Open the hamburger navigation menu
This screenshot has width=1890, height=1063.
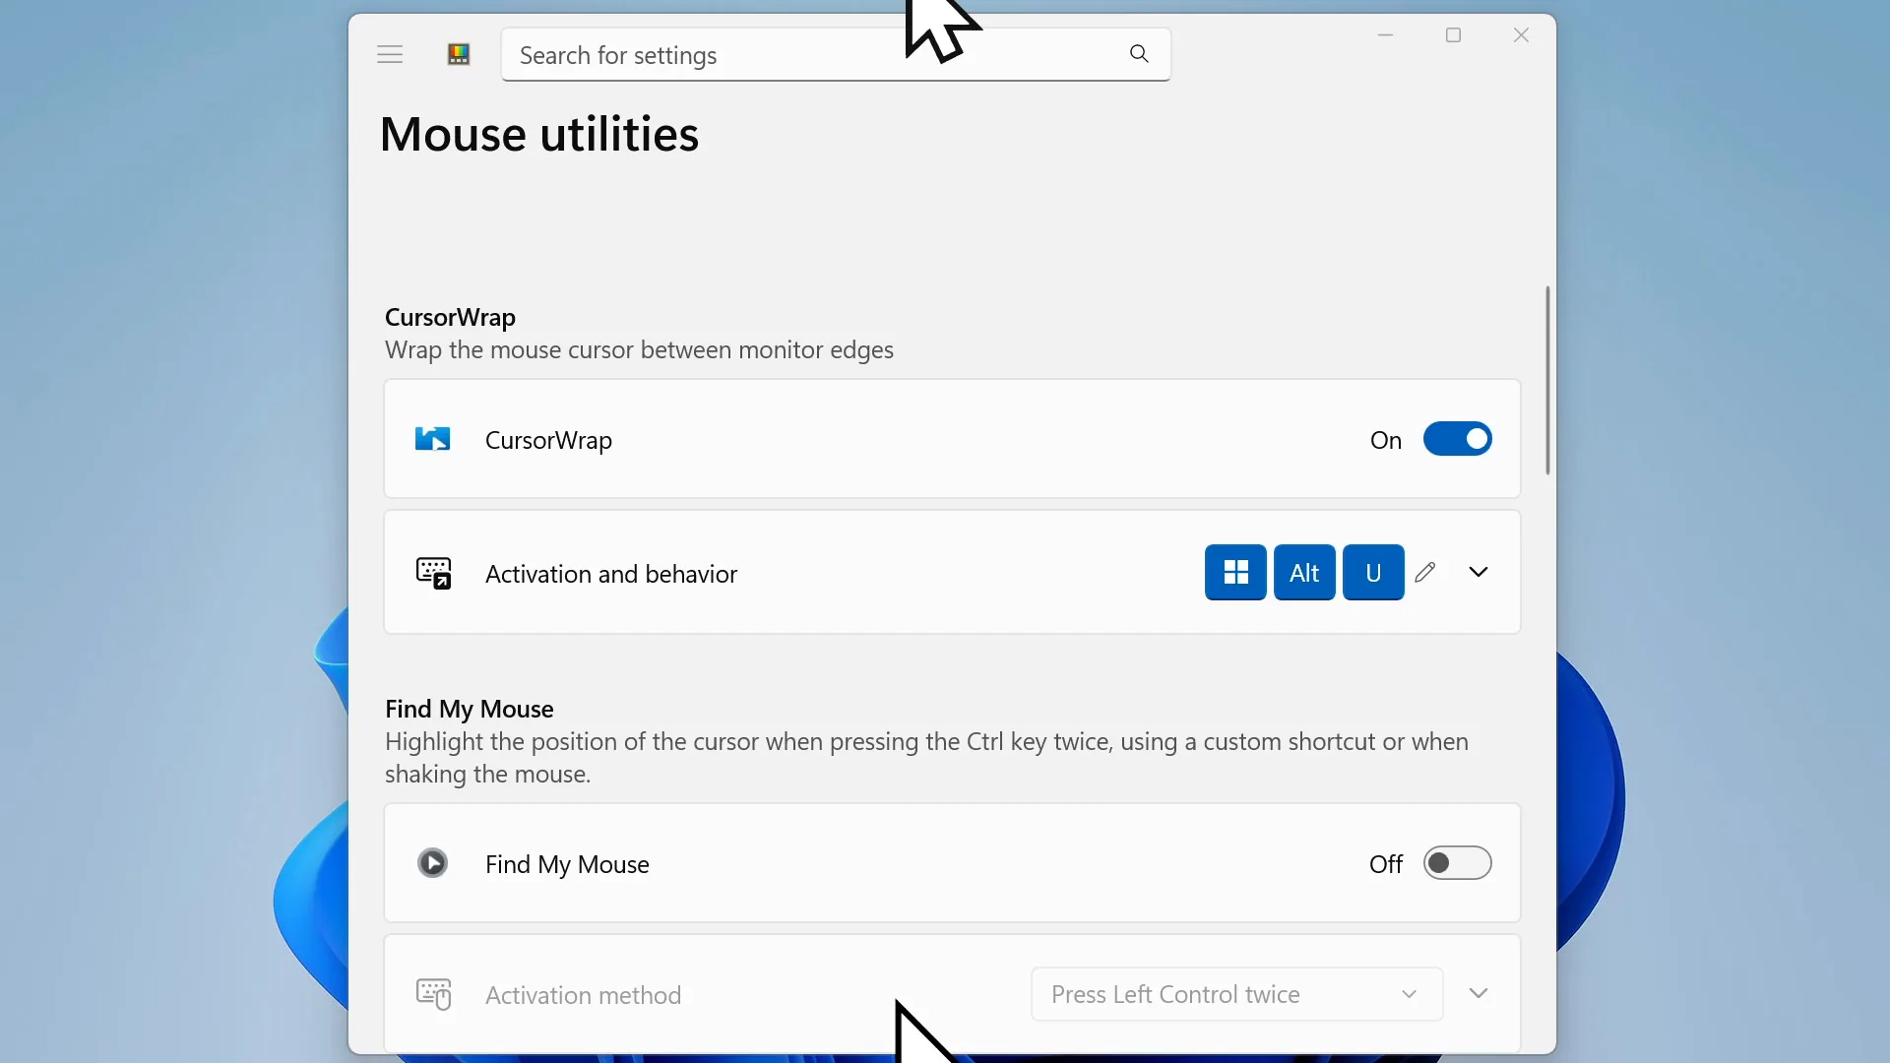pos(390,55)
